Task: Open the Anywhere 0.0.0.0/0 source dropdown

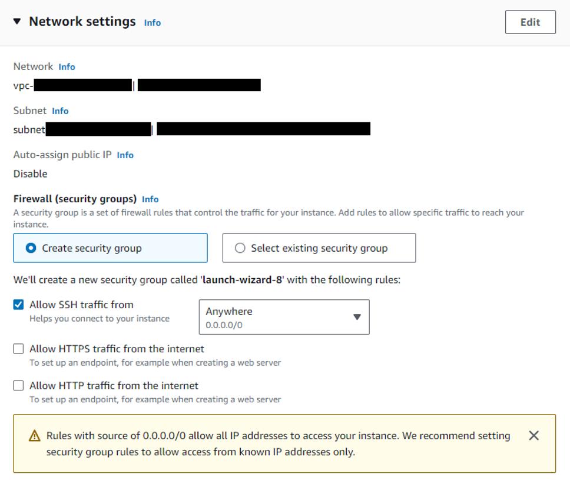Action: tap(284, 317)
